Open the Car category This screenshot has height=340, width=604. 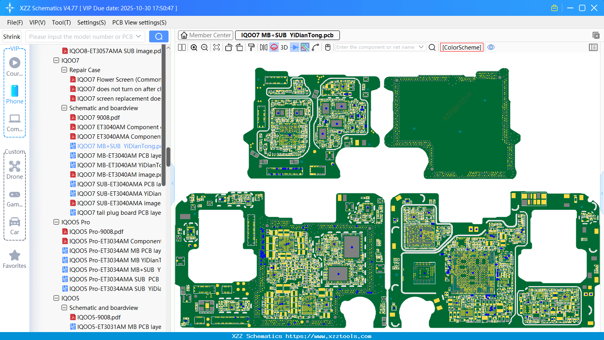15,225
